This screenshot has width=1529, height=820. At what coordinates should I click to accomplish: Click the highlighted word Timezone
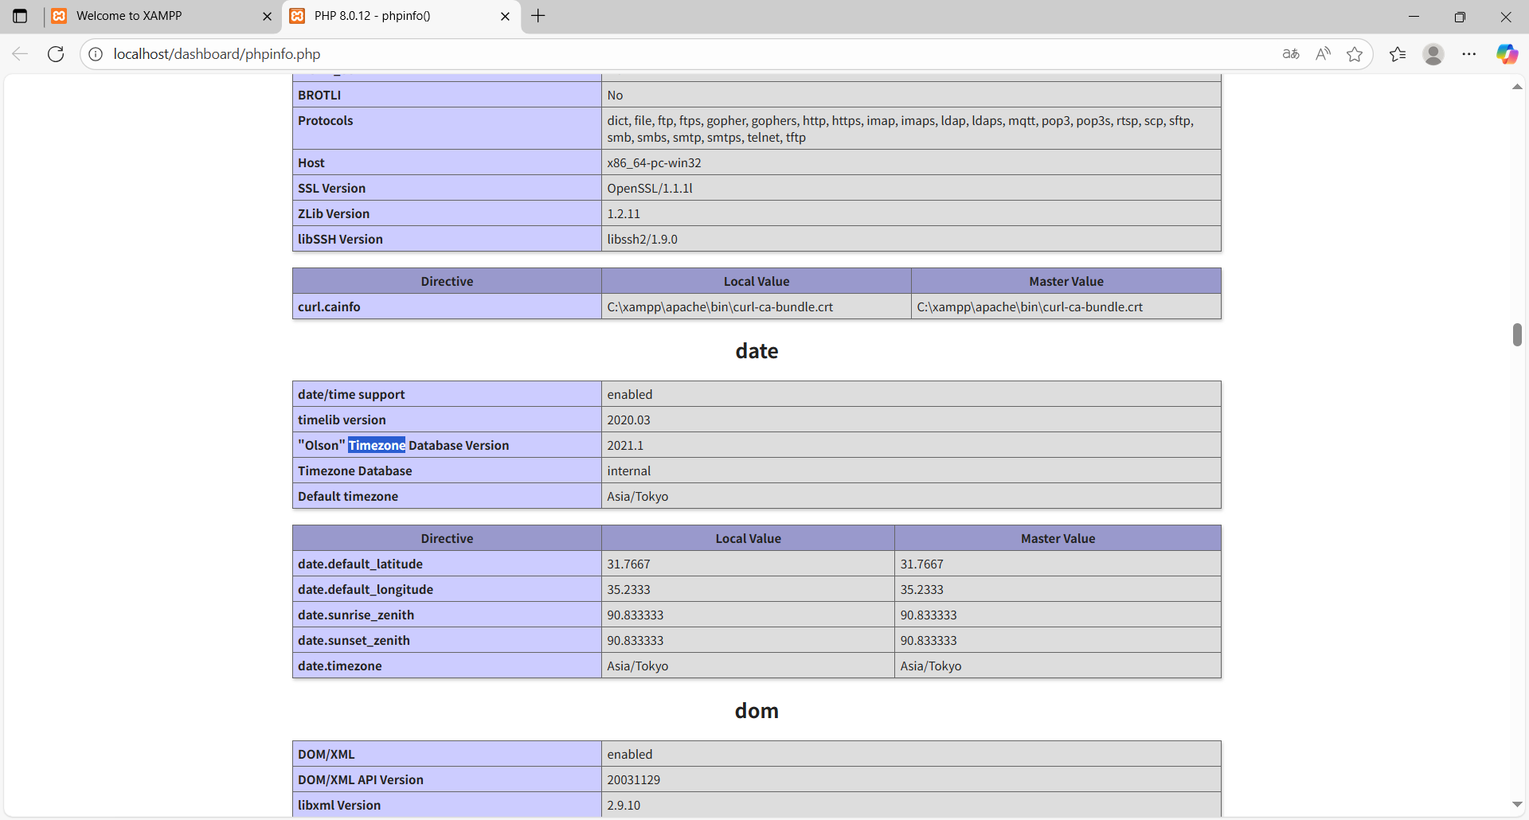(x=376, y=446)
